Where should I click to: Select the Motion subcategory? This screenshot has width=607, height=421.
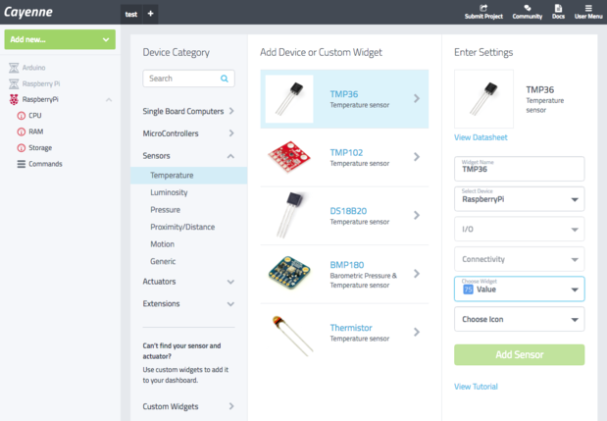162,244
